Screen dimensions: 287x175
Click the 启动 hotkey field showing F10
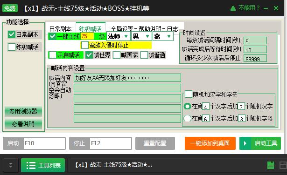44,143
